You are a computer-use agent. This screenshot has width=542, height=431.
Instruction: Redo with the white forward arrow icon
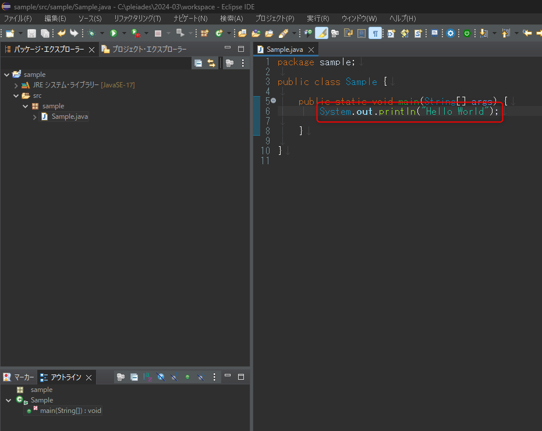click(74, 33)
